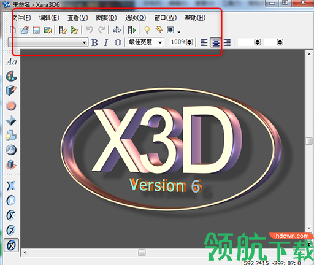Set text alignment to left
This screenshot has width=314, height=265.
[204, 42]
